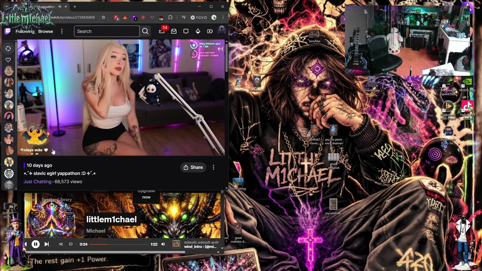Image resolution: width=482 pixels, height=271 pixels.
Task: Open the Library tab in music site
Action: point(65,199)
